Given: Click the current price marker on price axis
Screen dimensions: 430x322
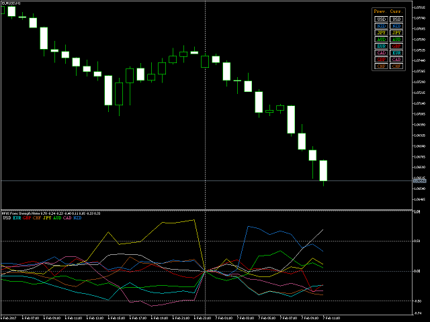Looking at the screenshot, I should pyautogui.click(x=419, y=180).
